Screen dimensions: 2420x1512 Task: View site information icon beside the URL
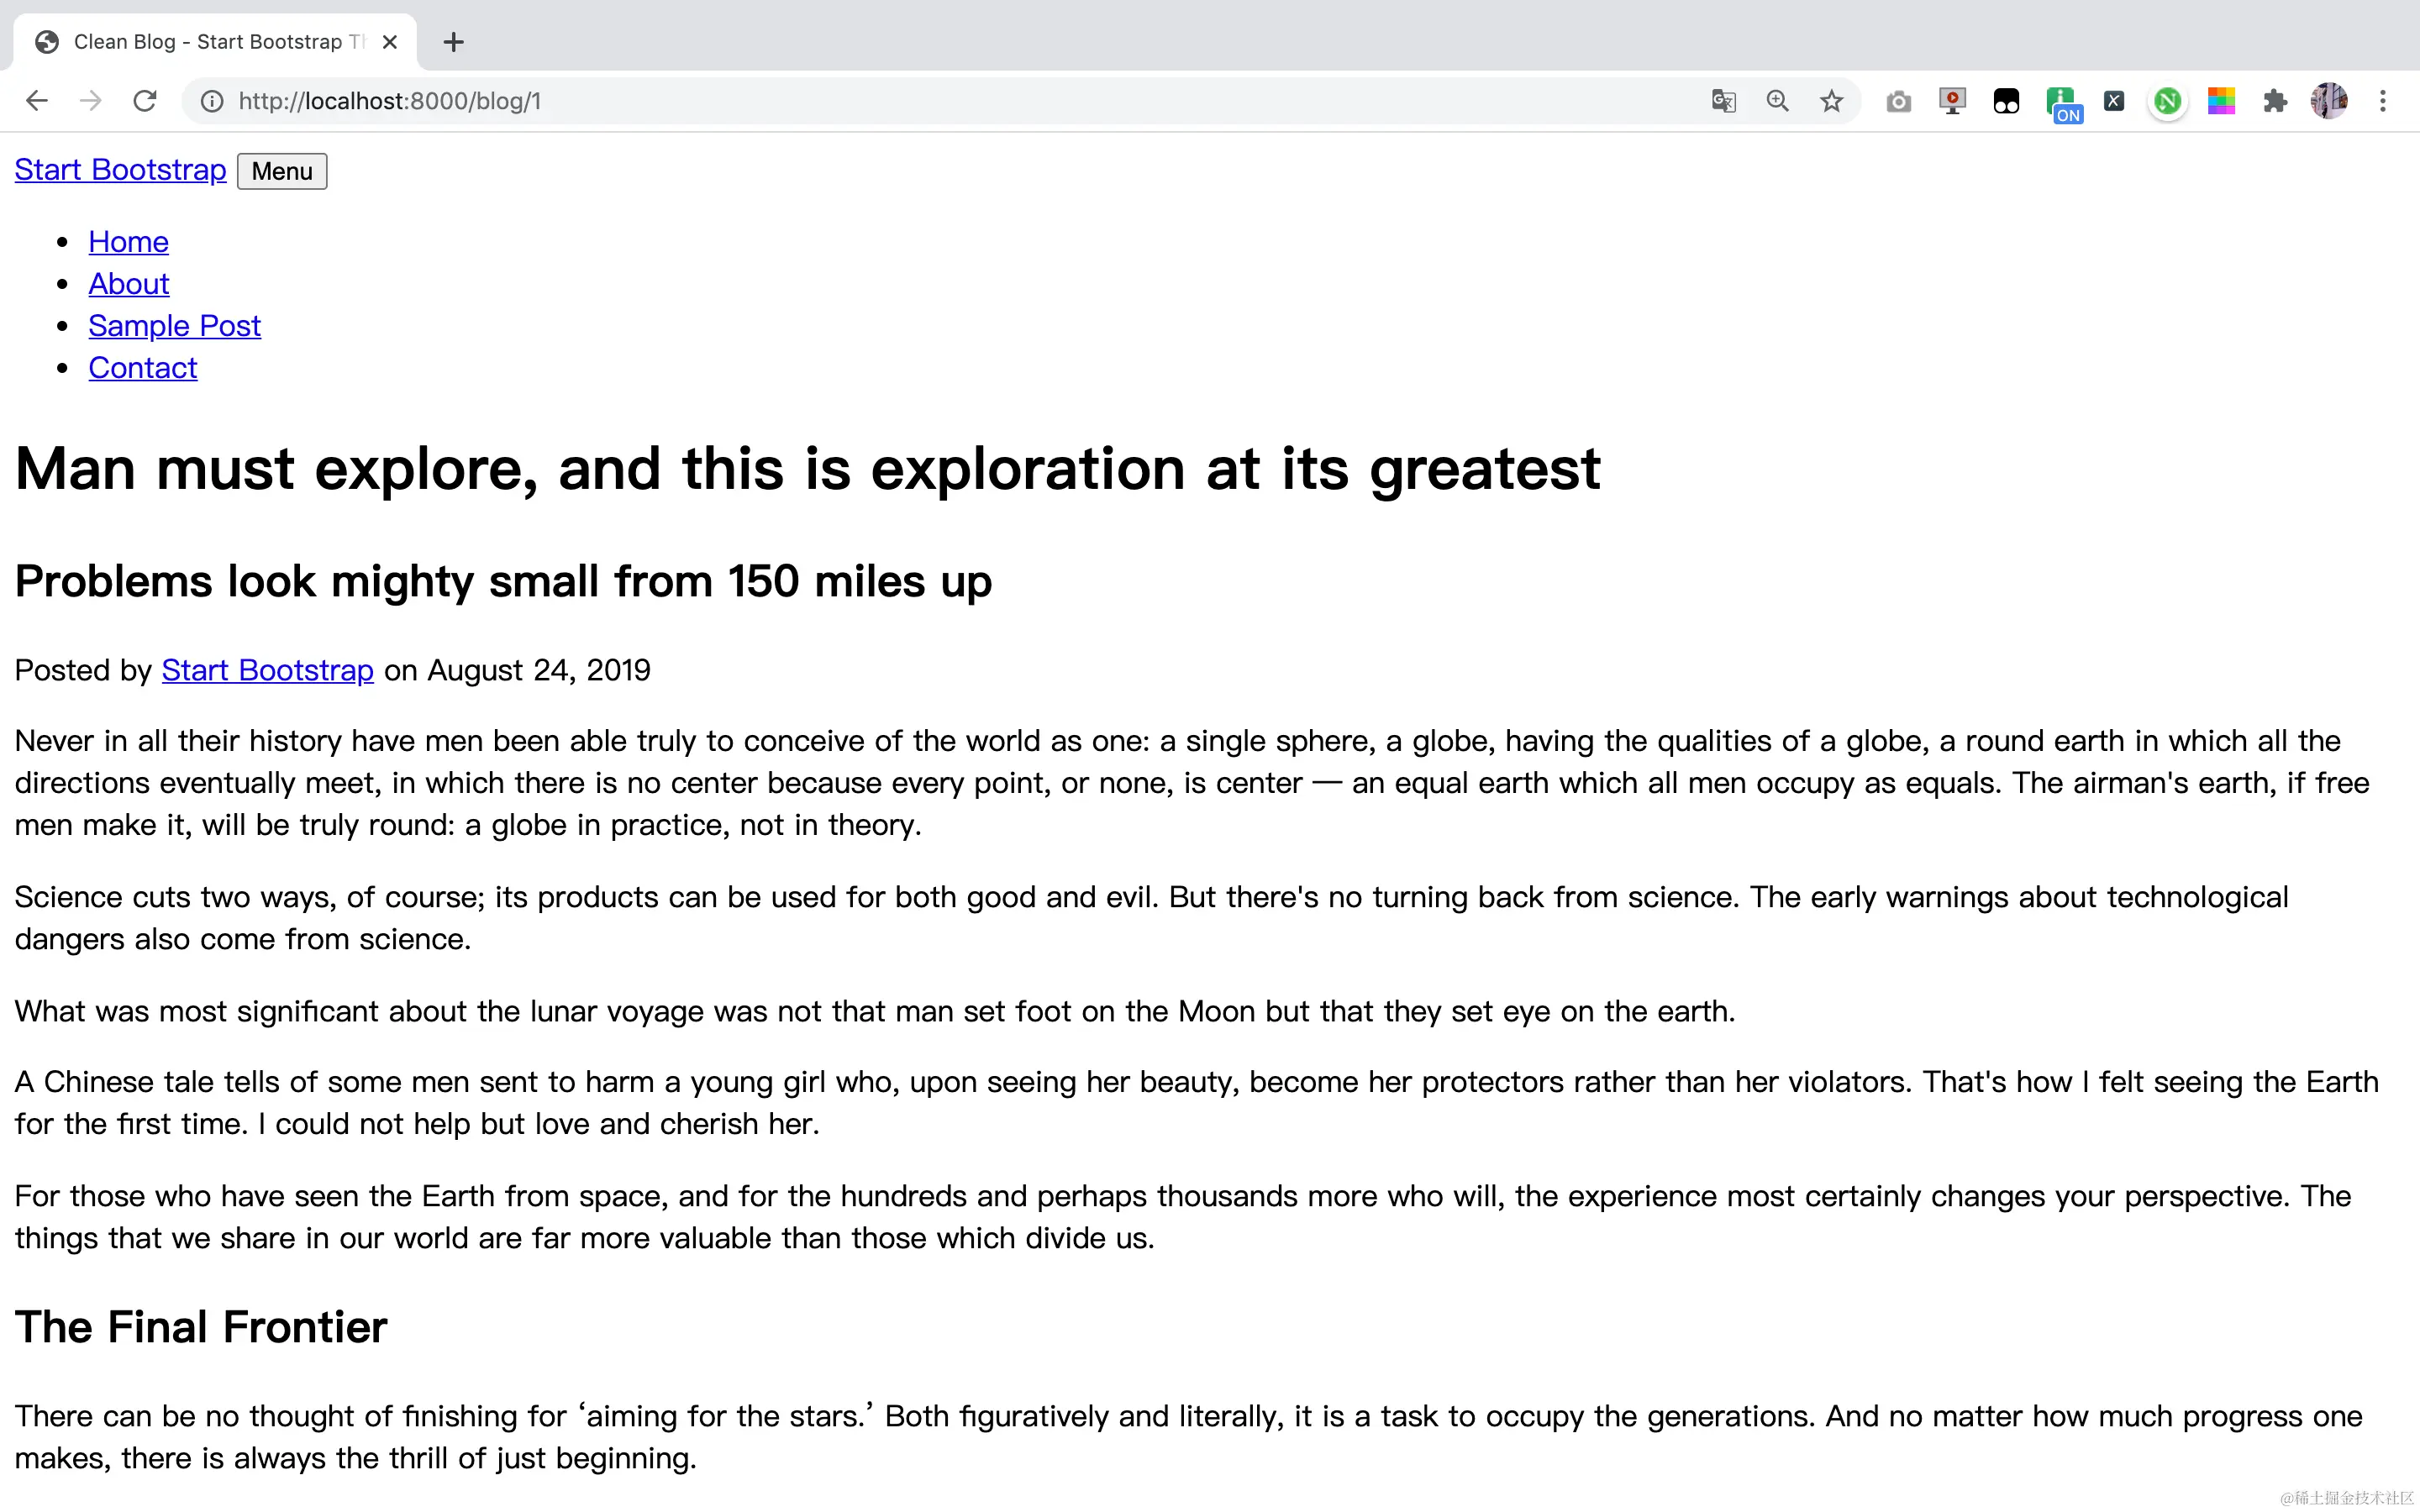coord(212,101)
